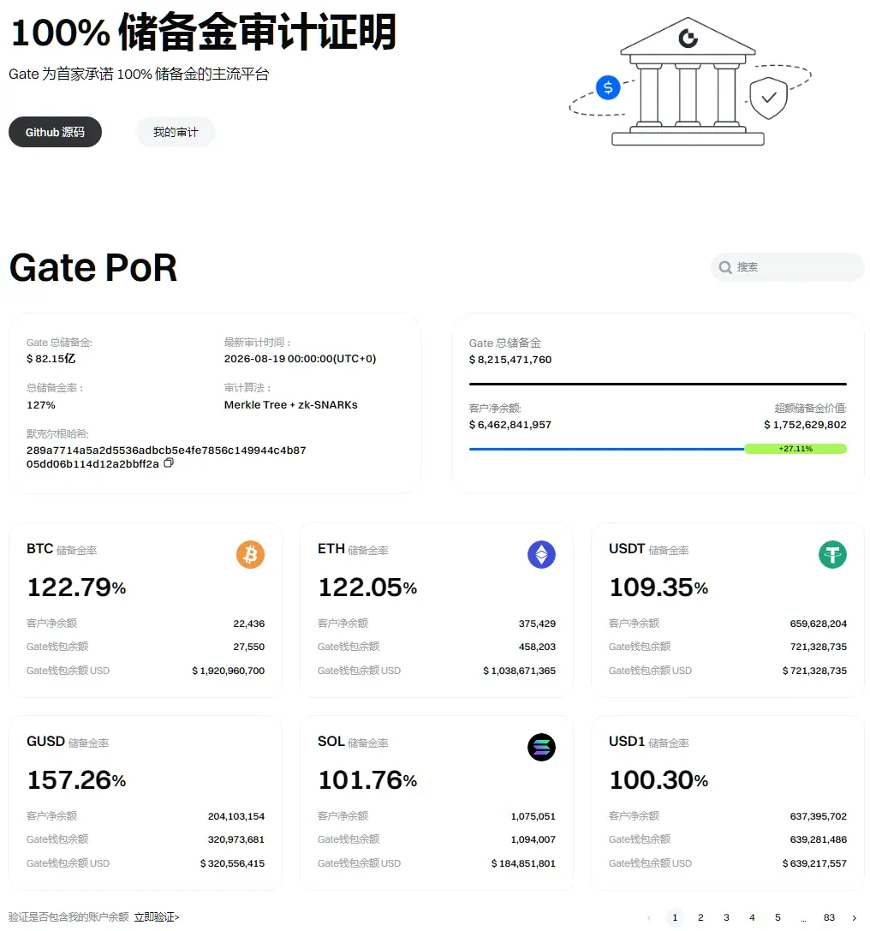Click the 101.76% SOL ratio
The height and width of the screenshot is (931, 870).
[368, 779]
